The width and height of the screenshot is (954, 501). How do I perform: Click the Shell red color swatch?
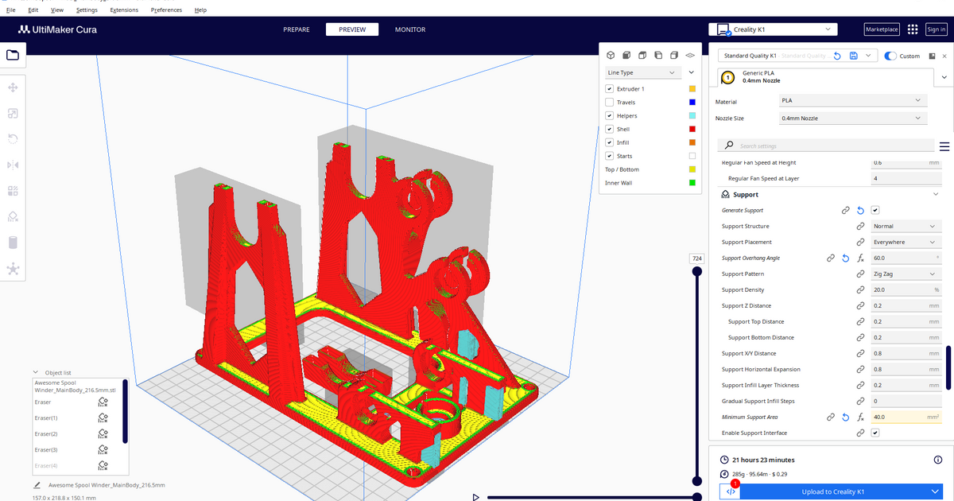click(x=692, y=130)
